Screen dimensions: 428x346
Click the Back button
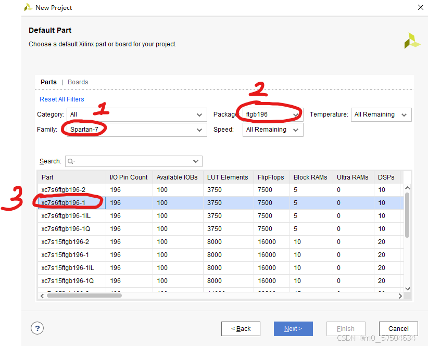[241, 329]
